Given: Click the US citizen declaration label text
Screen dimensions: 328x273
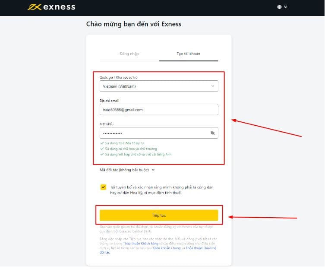Looking at the screenshot, I should (x=161, y=190).
